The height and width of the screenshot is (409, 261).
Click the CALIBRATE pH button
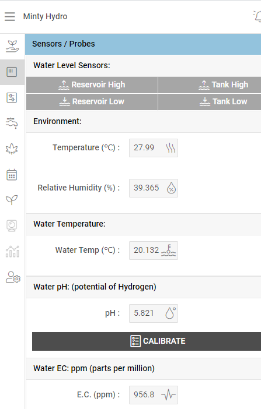coord(147,341)
